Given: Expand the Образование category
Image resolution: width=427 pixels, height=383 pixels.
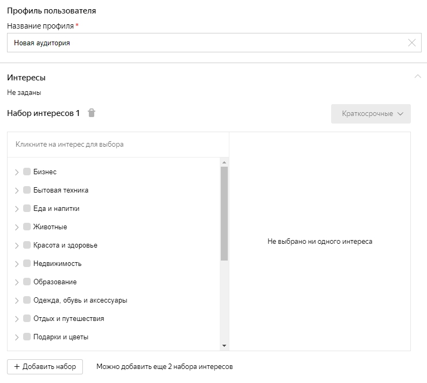Looking at the screenshot, I should (x=17, y=282).
